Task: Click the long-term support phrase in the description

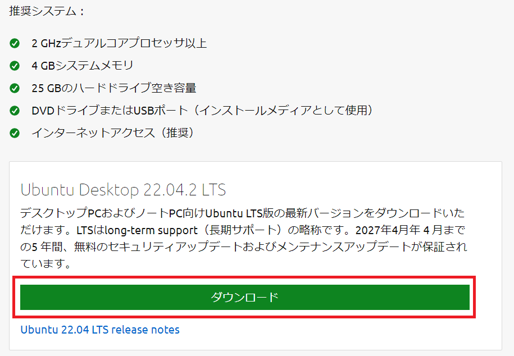Action: 152,230
